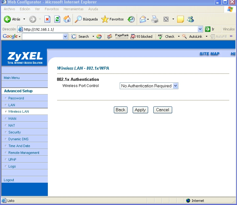Open WAN settings in sidebar

(x=12, y=119)
